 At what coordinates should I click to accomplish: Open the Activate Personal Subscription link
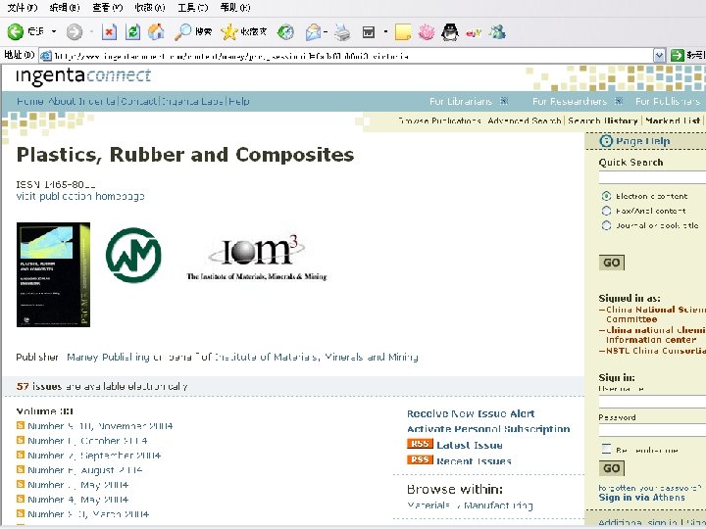[x=488, y=429]
